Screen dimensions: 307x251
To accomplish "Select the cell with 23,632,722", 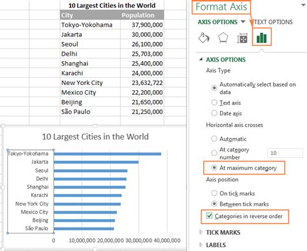I will [142, 83].
